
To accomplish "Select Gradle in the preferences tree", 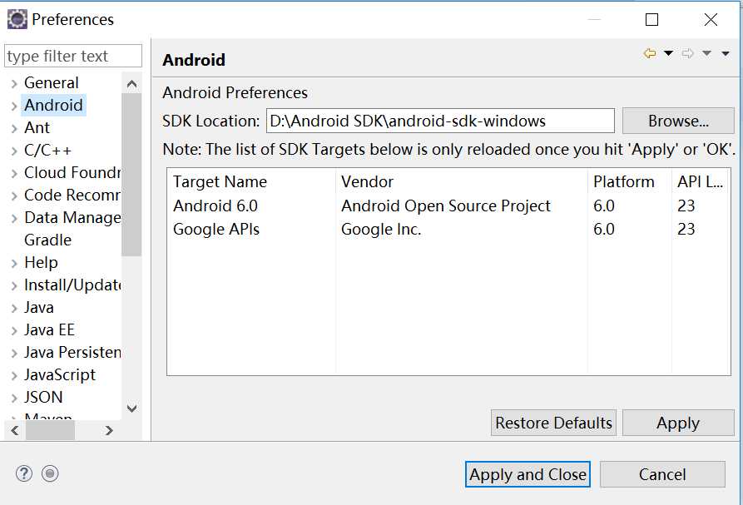I will click(x=47, y=240).
